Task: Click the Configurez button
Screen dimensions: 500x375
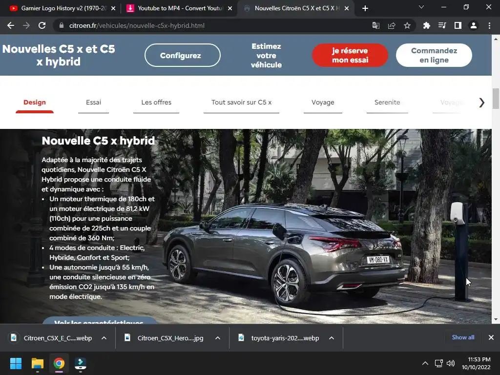Action: coord(183,55)
